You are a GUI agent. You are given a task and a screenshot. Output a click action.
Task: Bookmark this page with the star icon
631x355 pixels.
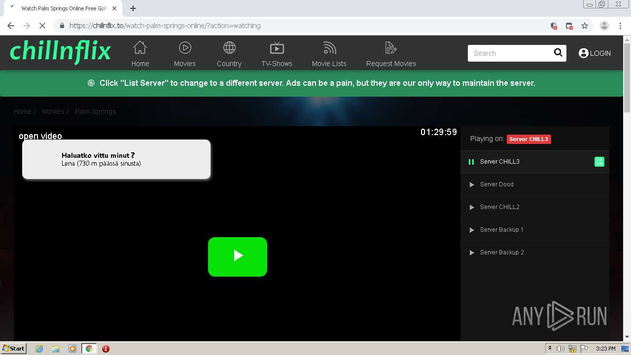585,26
